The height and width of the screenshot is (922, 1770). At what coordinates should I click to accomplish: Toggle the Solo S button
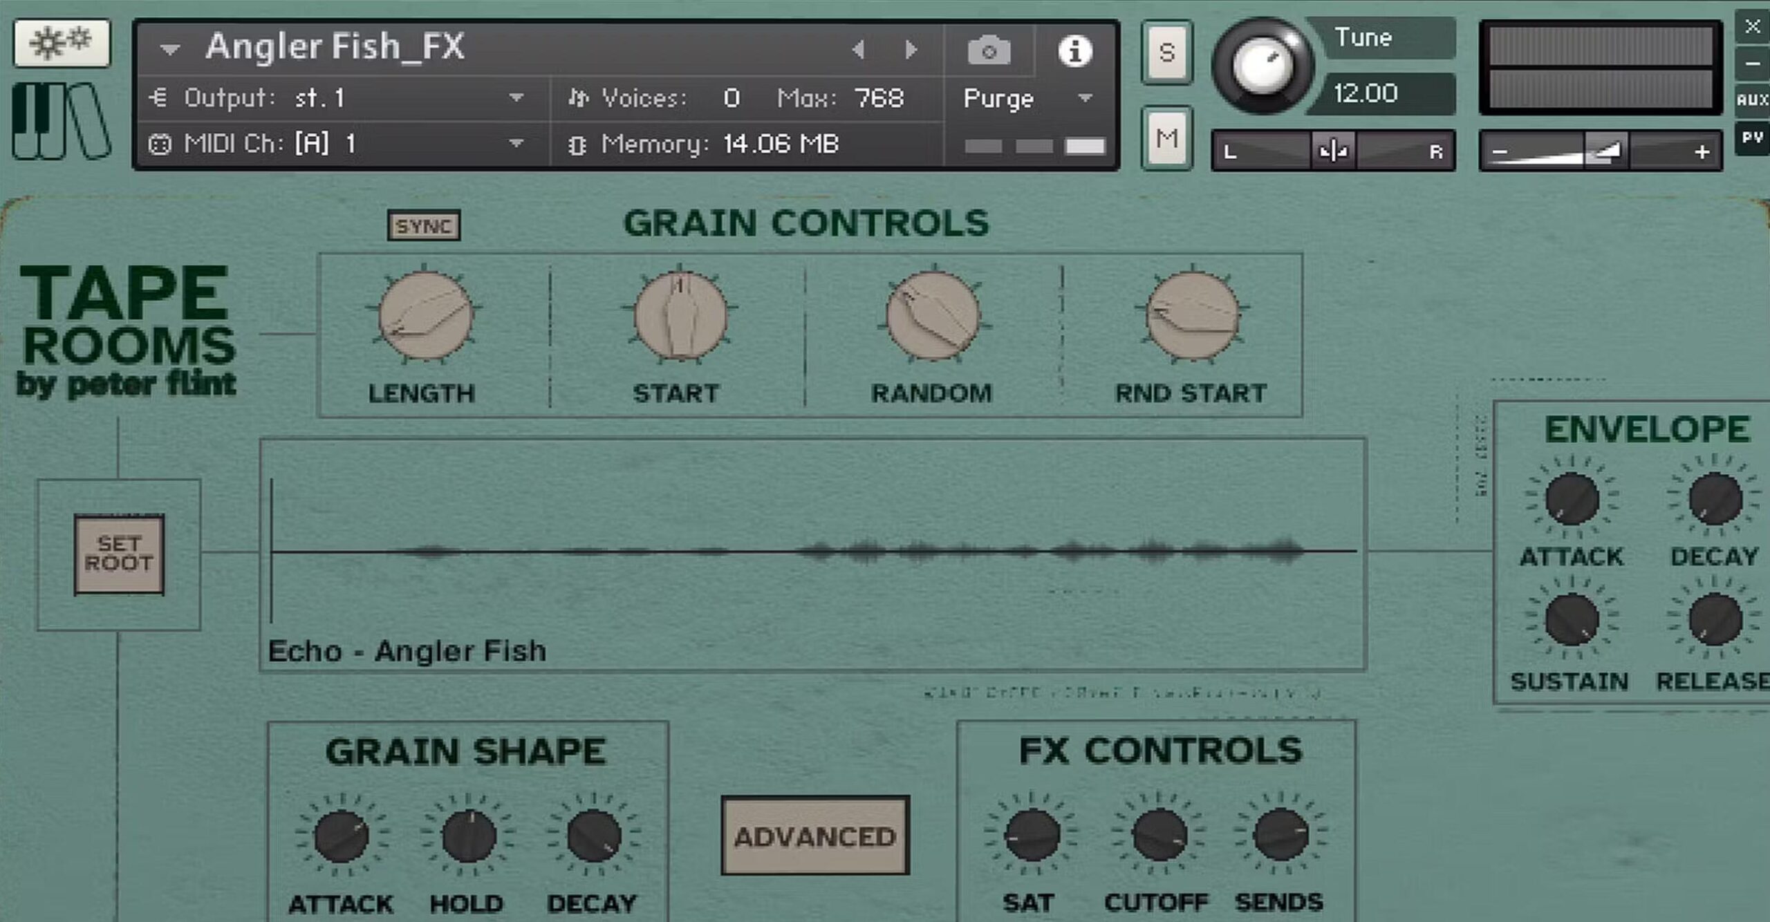click(1166, 53)
